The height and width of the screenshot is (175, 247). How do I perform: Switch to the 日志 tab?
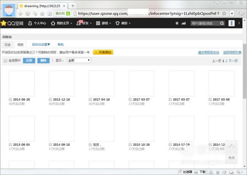(x=8, y=45)
